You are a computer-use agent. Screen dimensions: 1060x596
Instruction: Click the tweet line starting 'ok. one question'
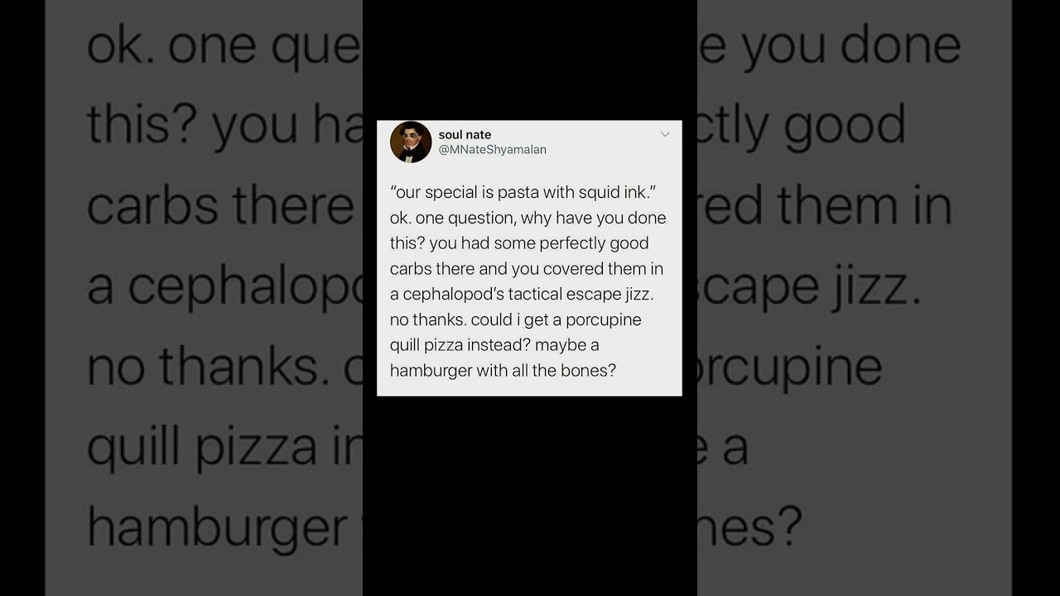[x=528, y=218]
